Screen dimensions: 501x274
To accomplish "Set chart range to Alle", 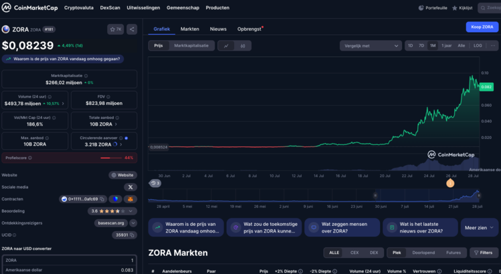I will coord(462,45).
